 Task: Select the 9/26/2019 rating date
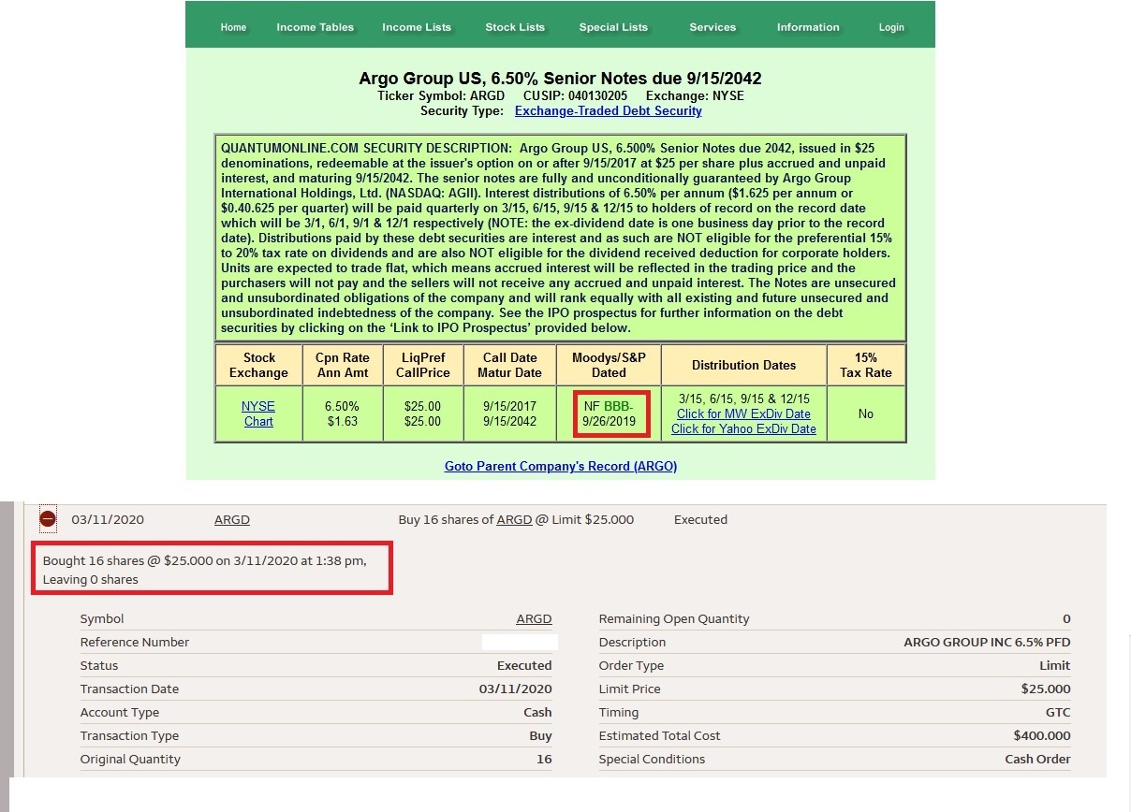pyautogui.click(x=609, y=421)
